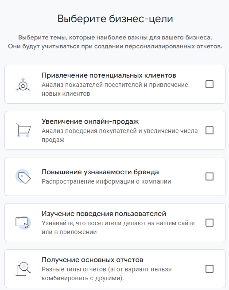Click the brand tag icon
Image resolution: width=229 pixels, height=290 pixels.
pyautogui.click(x=23, y=176)
